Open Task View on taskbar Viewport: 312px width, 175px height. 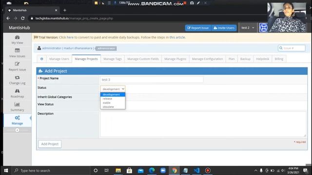(x=107, y=171)
